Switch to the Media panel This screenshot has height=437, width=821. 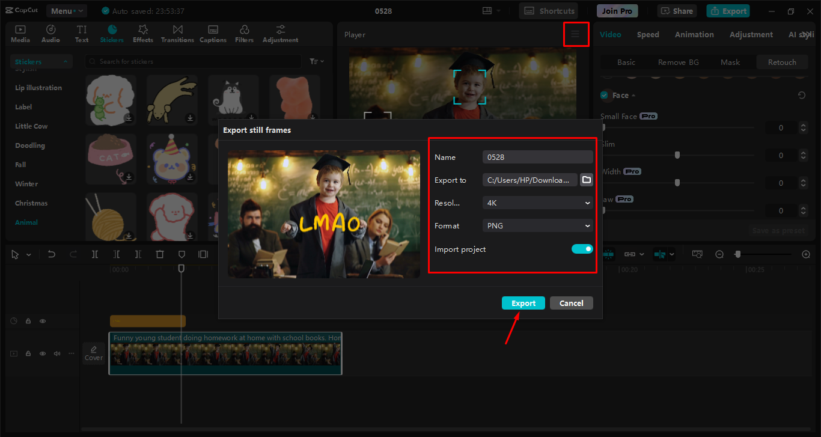[20, 33]
